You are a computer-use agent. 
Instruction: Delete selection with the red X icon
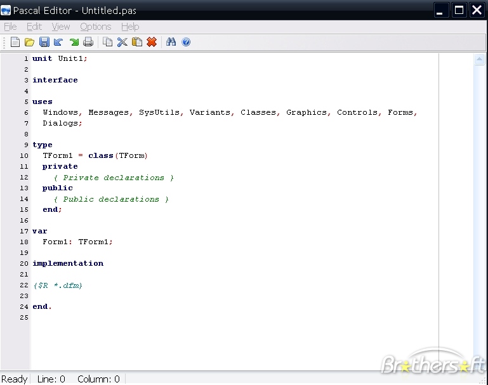tap(152, 42)
